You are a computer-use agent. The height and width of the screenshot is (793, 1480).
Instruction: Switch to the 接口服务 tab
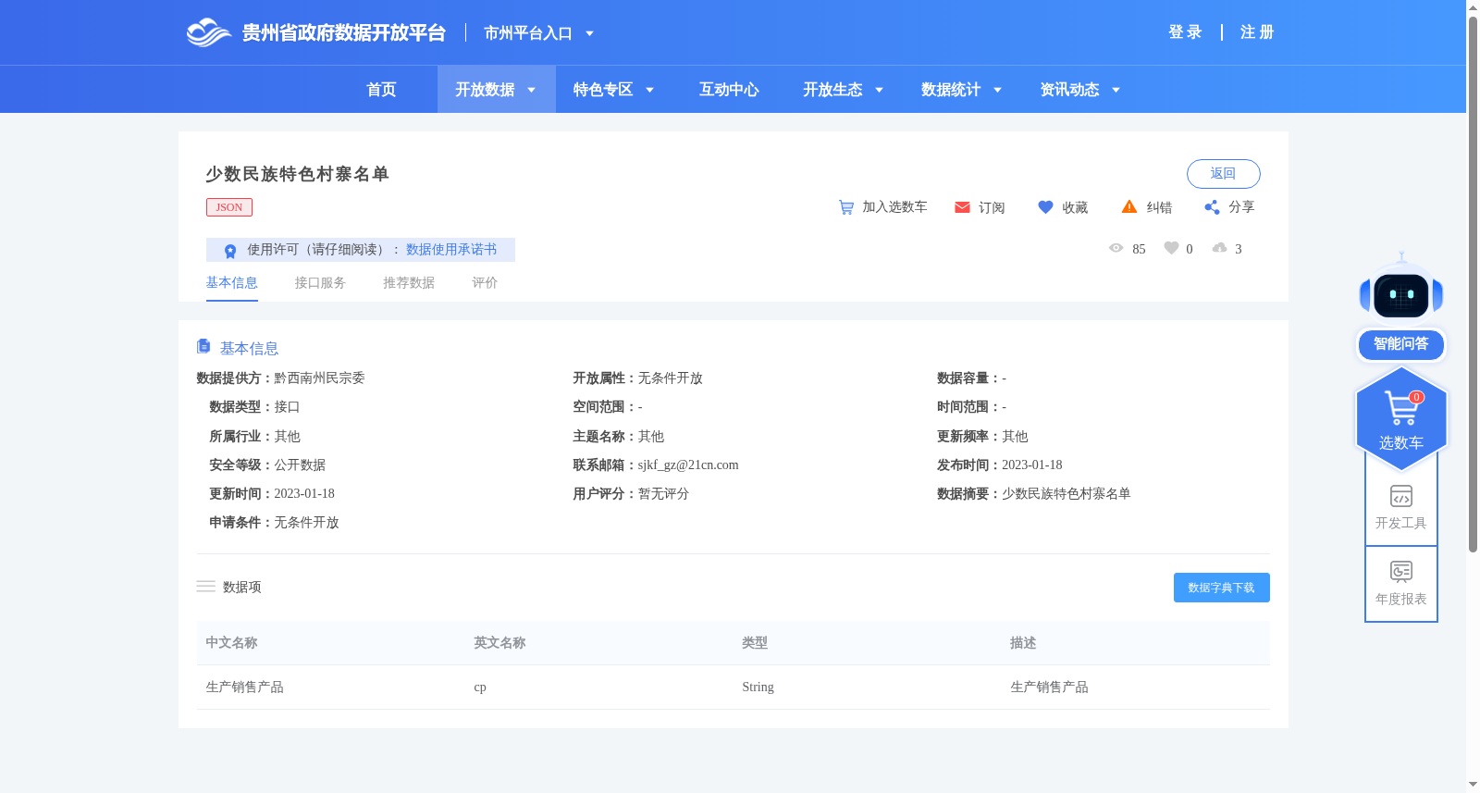[320, 283]
